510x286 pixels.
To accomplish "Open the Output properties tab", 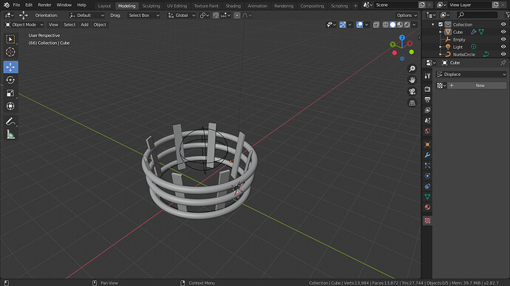I will 427,100.
